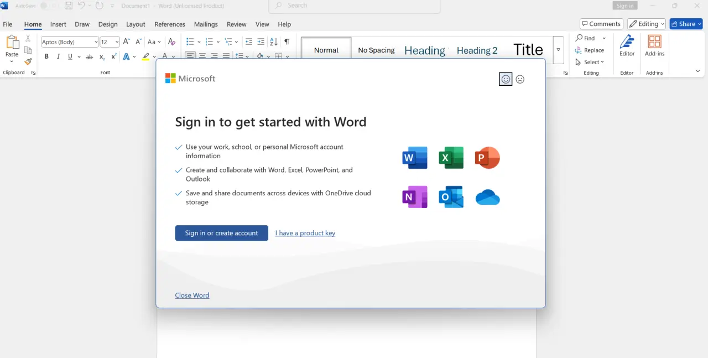Send sad face feedback
The width and height of the screenshot is (708, 358).
click(520, 79)
